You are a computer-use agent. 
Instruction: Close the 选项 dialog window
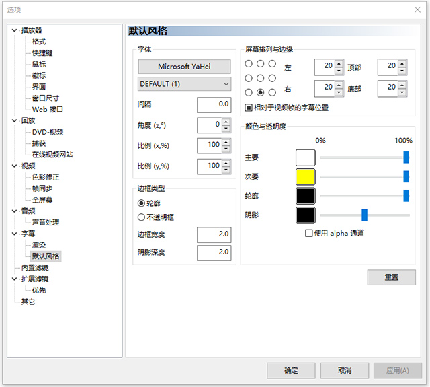pos(417,10)
